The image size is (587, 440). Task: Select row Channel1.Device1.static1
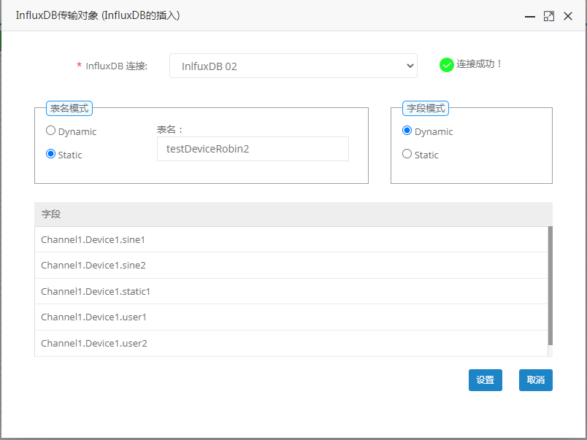point(291,291)
